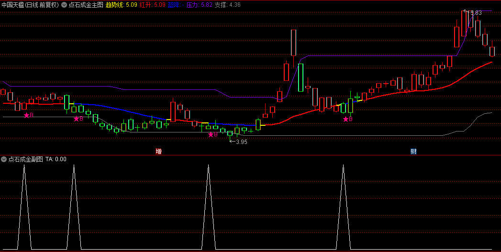Viewport: 501px width, 252px height.
Task: Click the 财 event marker under the chart
Action: tap(413, 152)
